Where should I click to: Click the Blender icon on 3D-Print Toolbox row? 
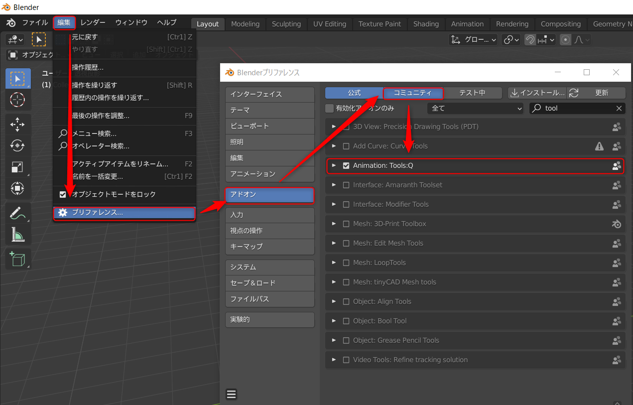[x=617, y=224]
